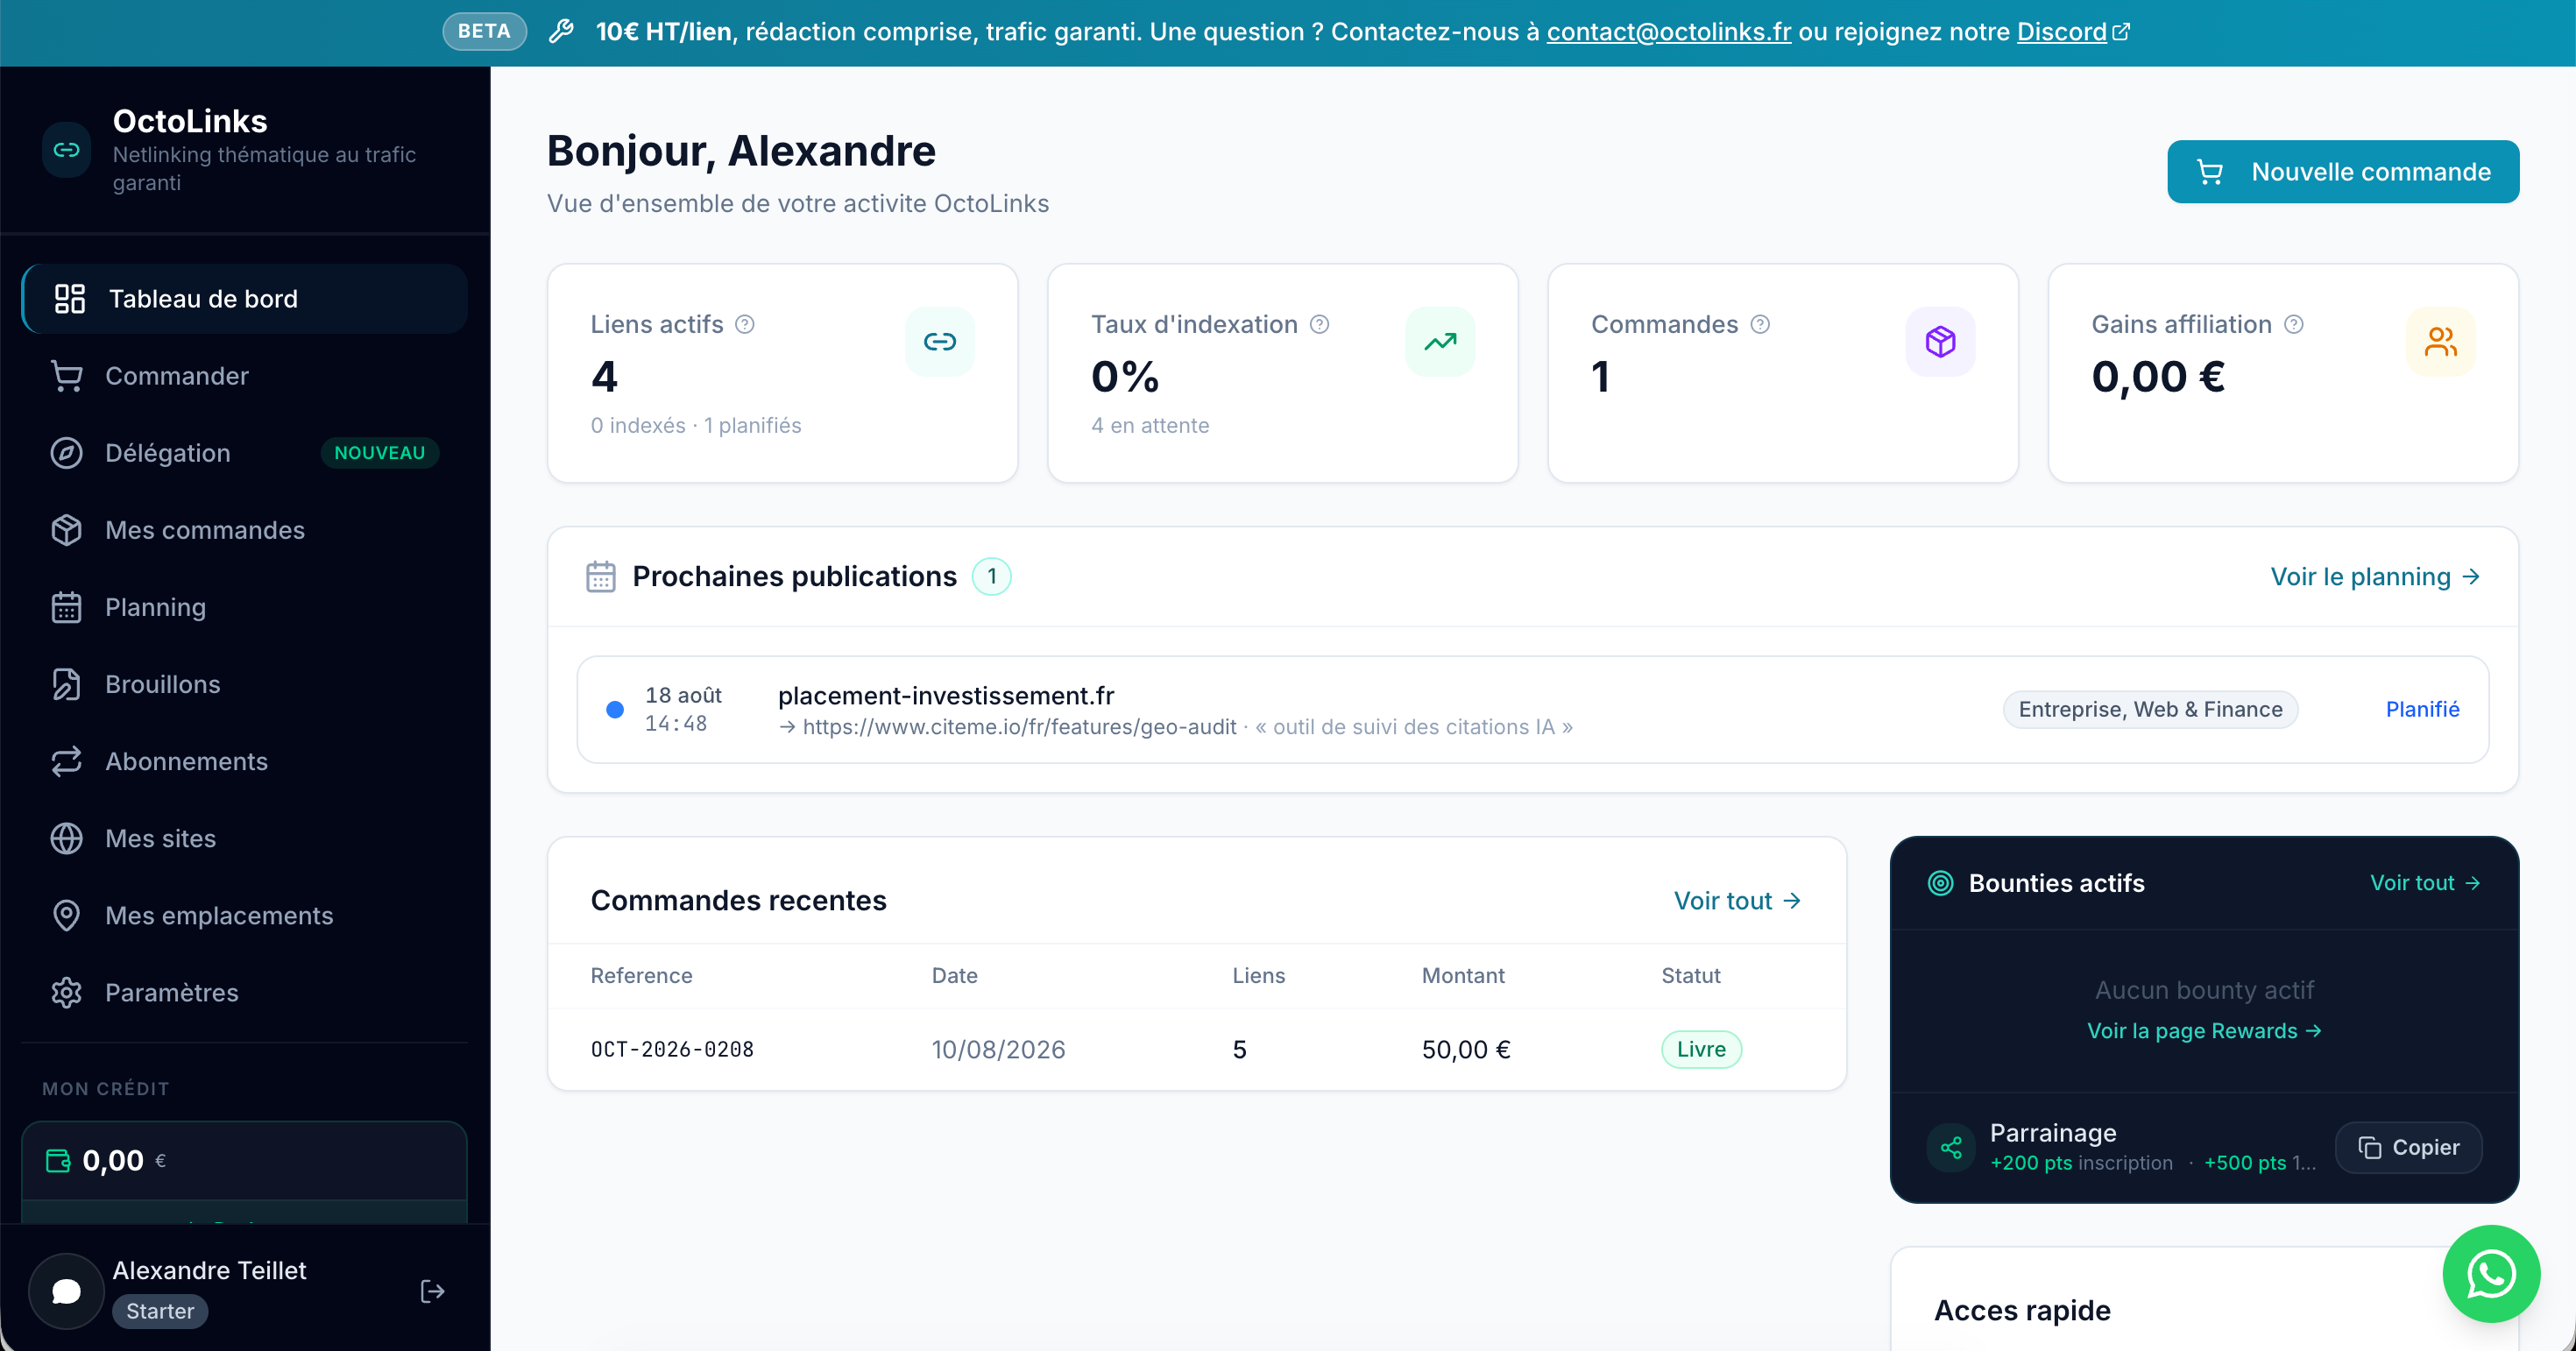Screen dimensions: 2576x1351
Task: Go to Mes sites
Action: pyautogui.click(x=245, y=838)
